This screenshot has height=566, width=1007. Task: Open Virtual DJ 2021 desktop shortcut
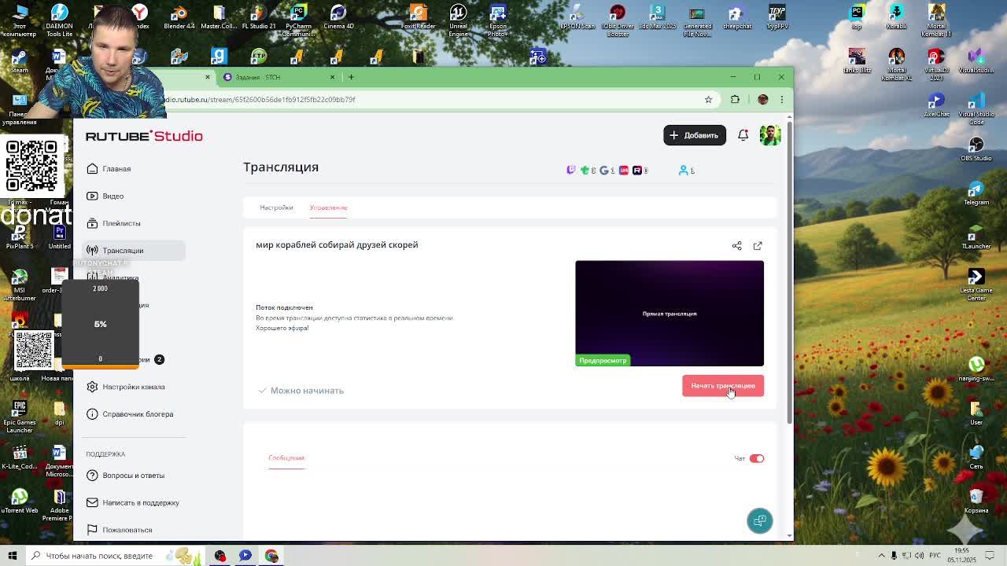click(936, 64)
